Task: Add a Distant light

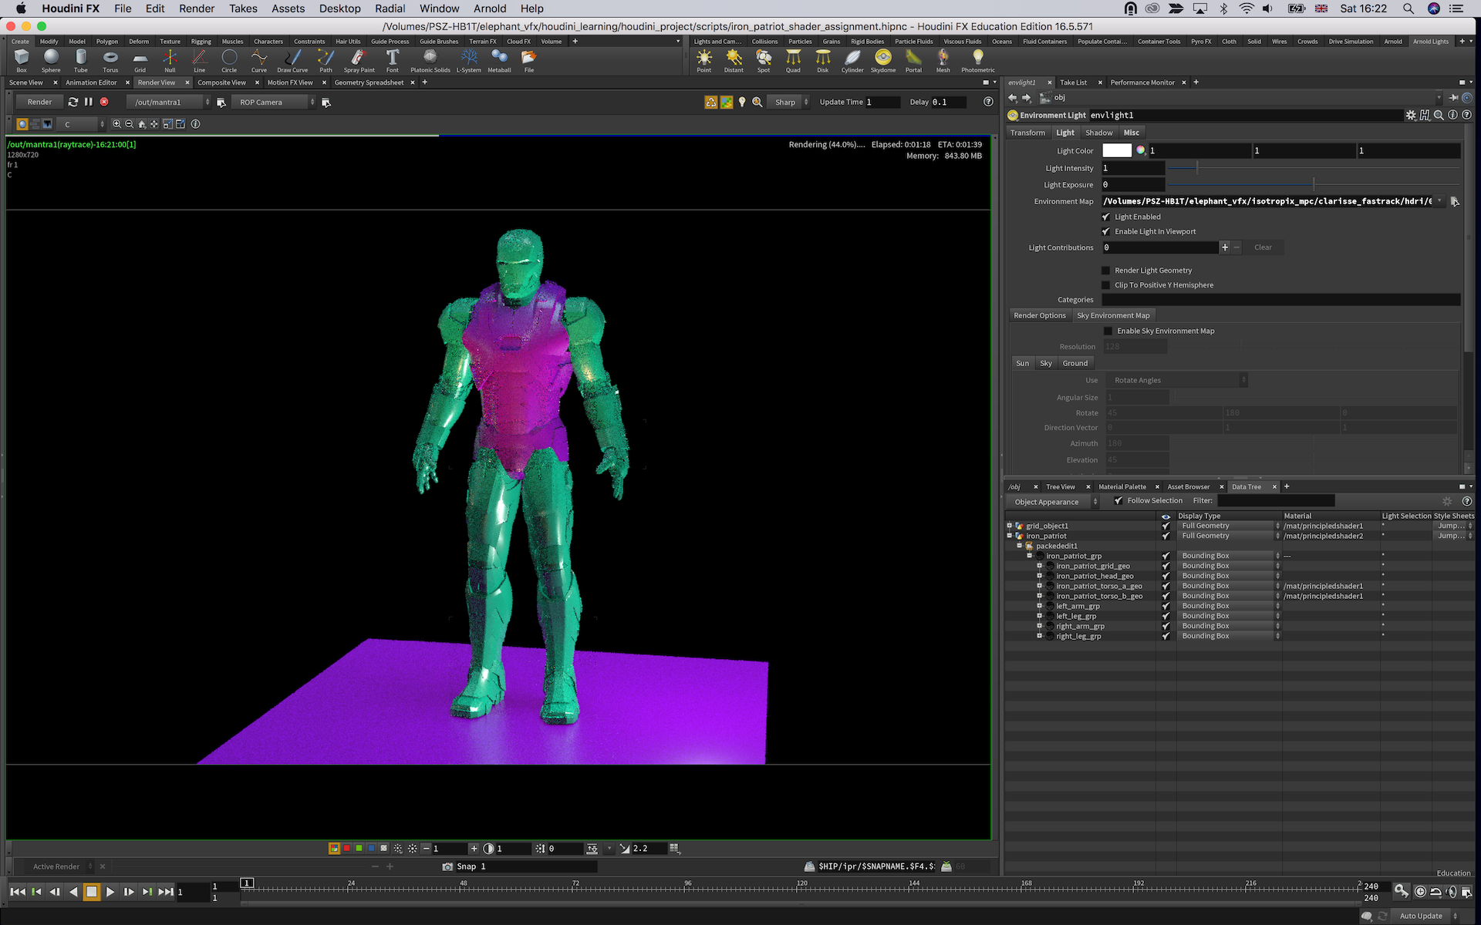Action: (734, 60)
